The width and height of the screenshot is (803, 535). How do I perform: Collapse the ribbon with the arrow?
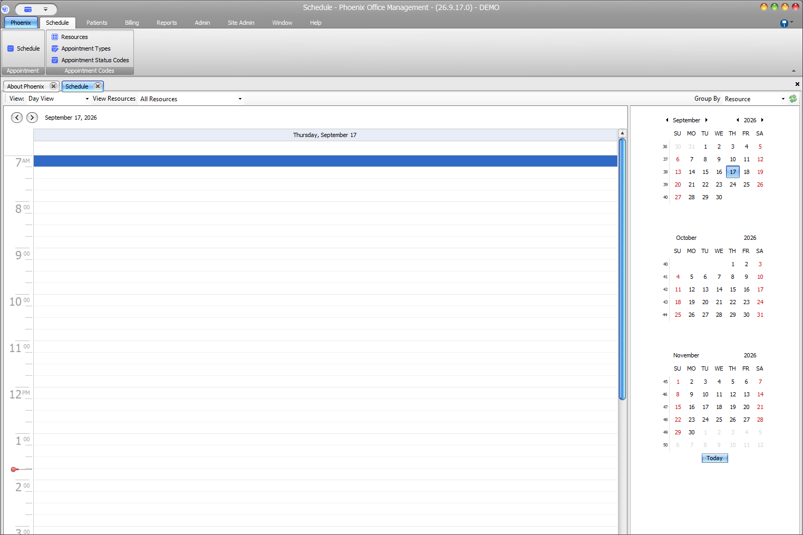(794, 71)
